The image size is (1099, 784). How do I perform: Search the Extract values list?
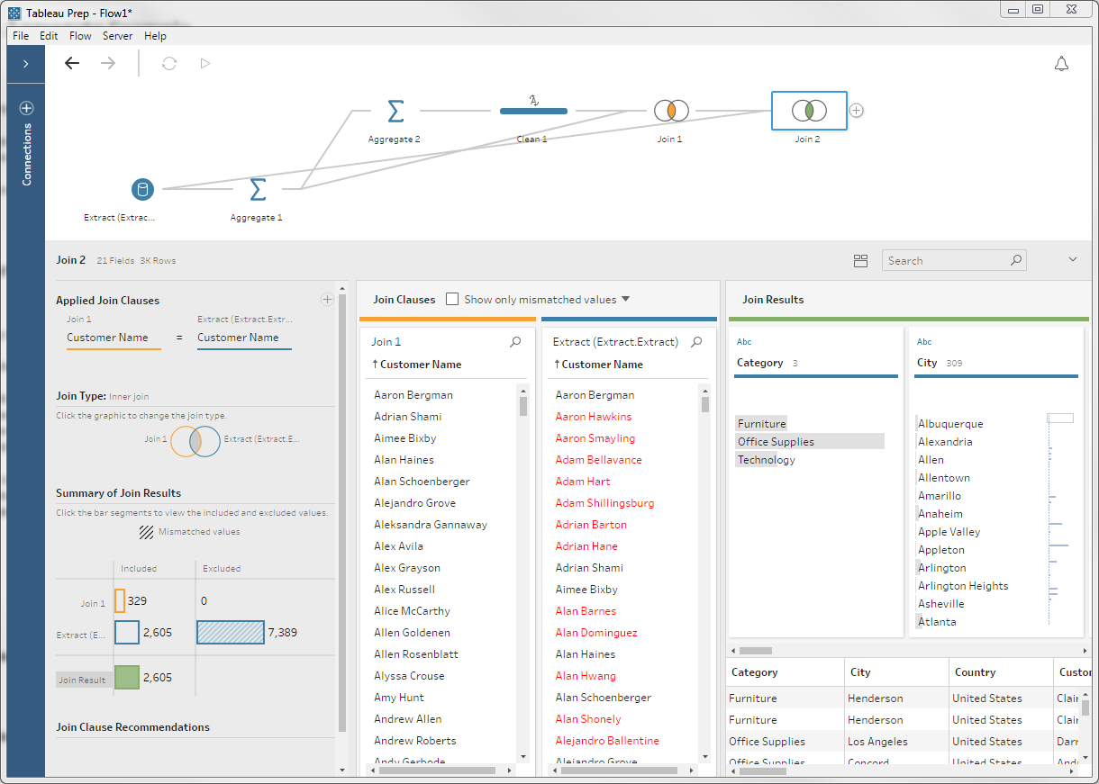tap(696, 342)
